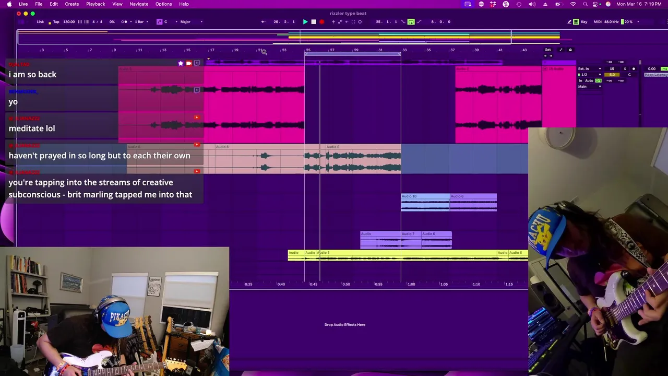This screenshot has width=668, height=376.
Task: Open the CPU meter dropdown arrow
Action: click(x=638, y=21)
